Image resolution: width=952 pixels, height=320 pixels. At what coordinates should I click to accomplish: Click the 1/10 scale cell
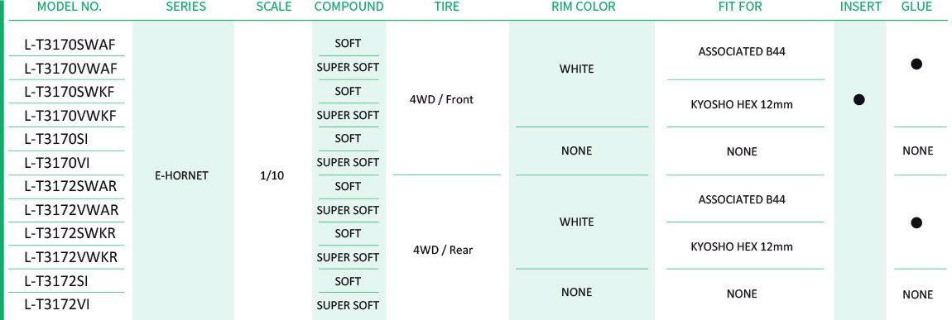point(272,176)
